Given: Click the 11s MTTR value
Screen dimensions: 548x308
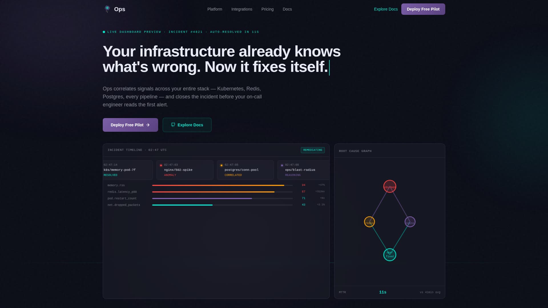Looking at the screenshot, I should (x=383, y=292).
